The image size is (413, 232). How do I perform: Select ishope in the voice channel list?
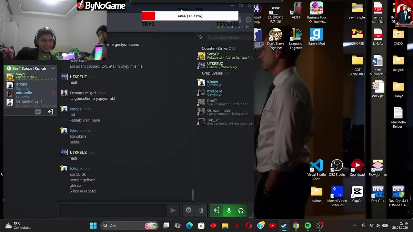(22, 84)
